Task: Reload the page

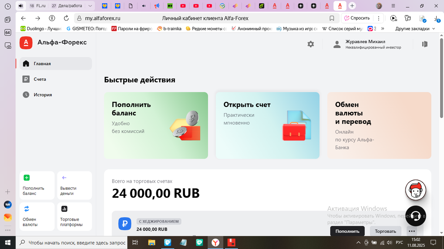Action: click(66, 18)
